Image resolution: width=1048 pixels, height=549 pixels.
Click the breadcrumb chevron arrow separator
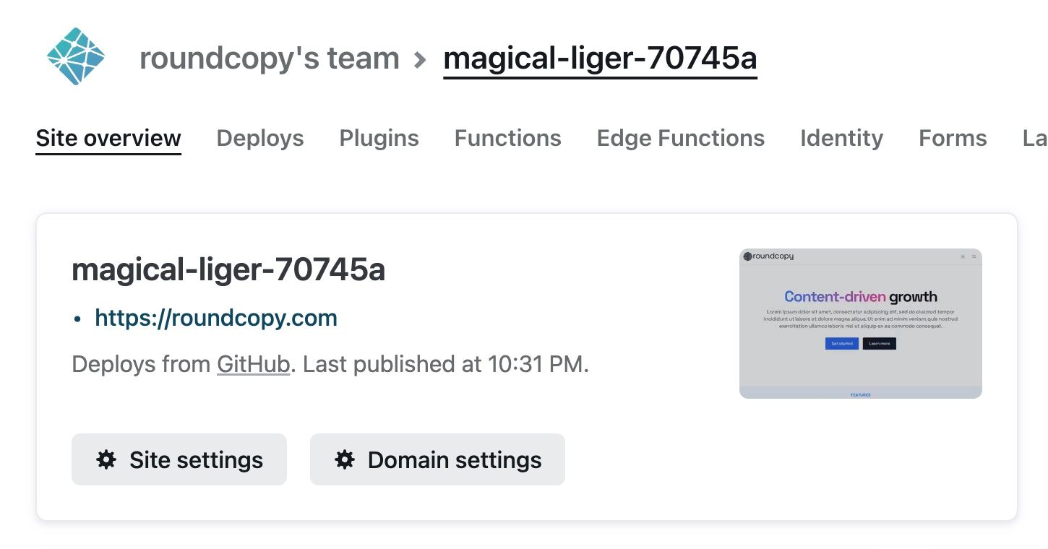(x=421, y=60)
